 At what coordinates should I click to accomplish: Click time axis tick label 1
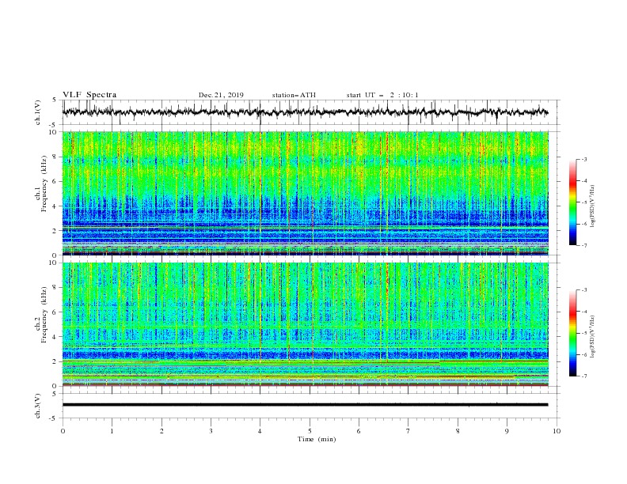112,431
